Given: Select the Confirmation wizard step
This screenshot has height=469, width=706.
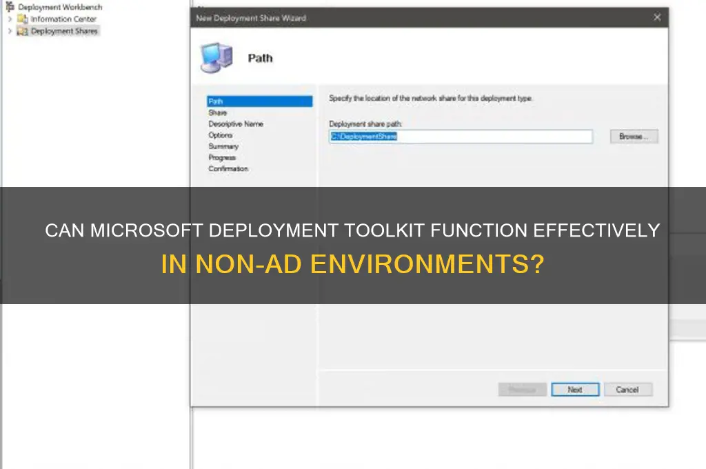Looking at the screenshot, I should pos(228,169).
